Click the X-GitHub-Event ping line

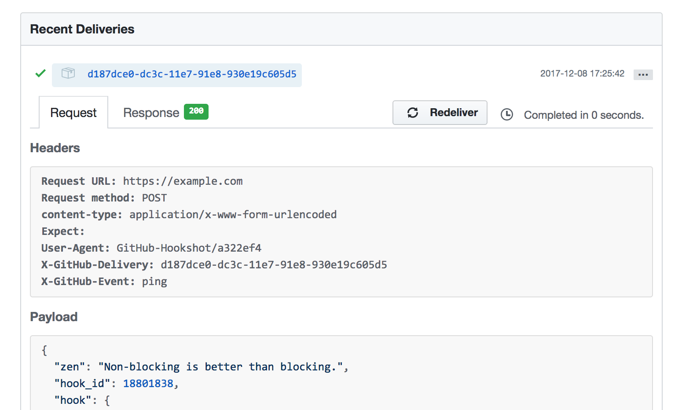[x=104, y=282]
